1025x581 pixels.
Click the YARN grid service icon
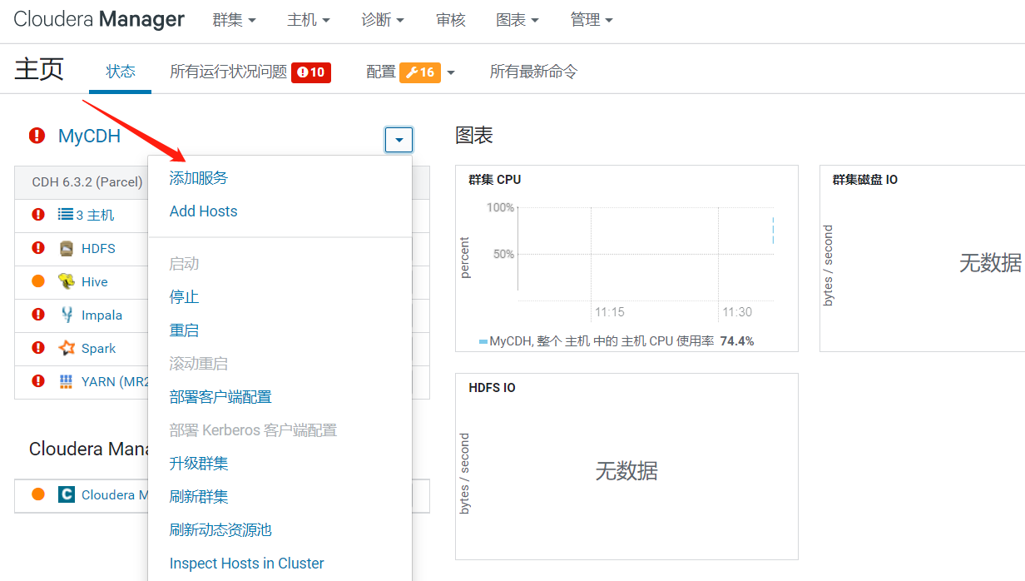tap(67, 381)
